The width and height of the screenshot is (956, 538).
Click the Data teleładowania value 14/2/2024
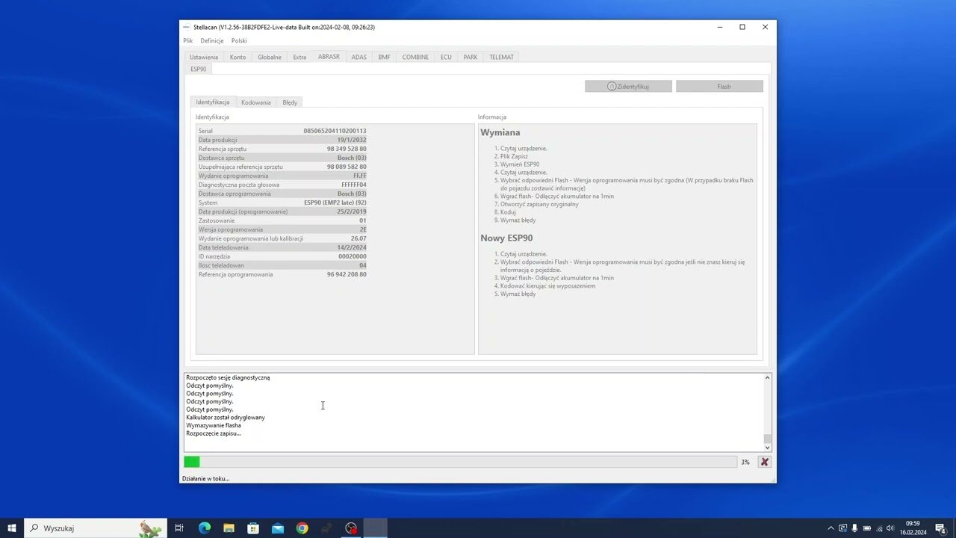tap(352, 247)
